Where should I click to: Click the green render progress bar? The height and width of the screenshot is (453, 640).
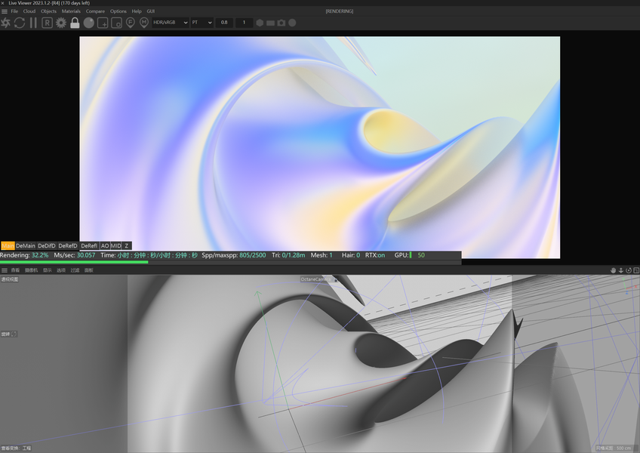[x=74, y=262]
